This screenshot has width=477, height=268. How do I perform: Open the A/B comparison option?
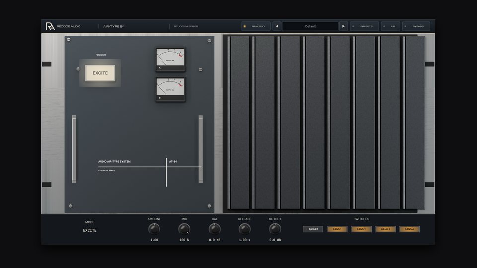[x=391, y=26]
